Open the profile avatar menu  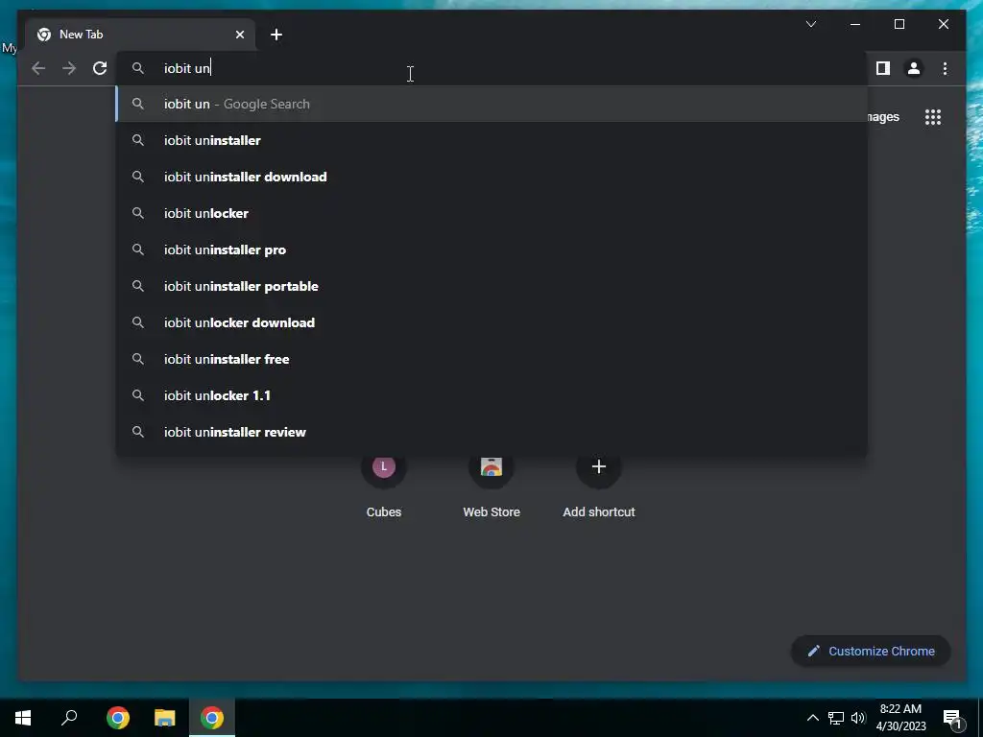914,68
